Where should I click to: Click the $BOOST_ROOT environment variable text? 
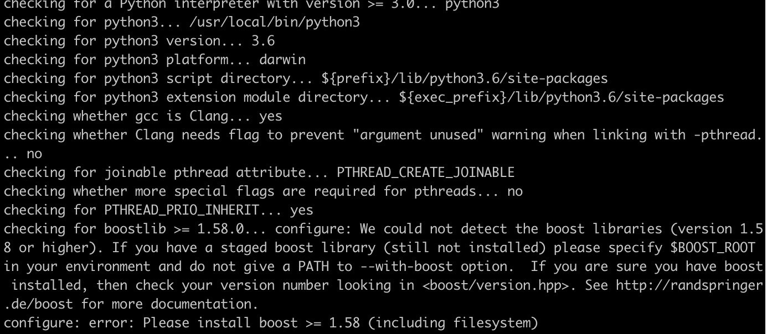[x=712, y=248]
